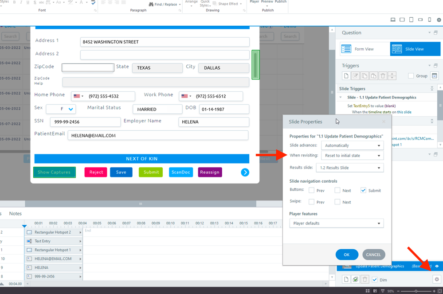Cancel the Slide Properties dialog
Viewport: 443px width, 294px height.
373,255
